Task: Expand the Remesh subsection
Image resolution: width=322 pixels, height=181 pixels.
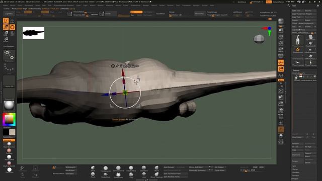Action: 295,175
